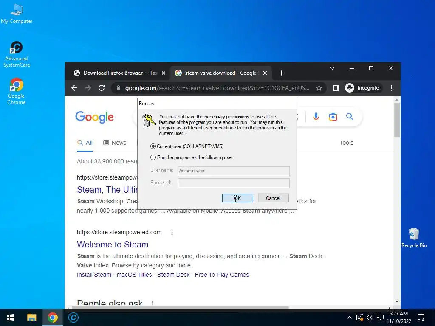The height and width of the screenshot is (326, 435).
Task: Open Free To Play Games sitelink
Action: [222, 275]
